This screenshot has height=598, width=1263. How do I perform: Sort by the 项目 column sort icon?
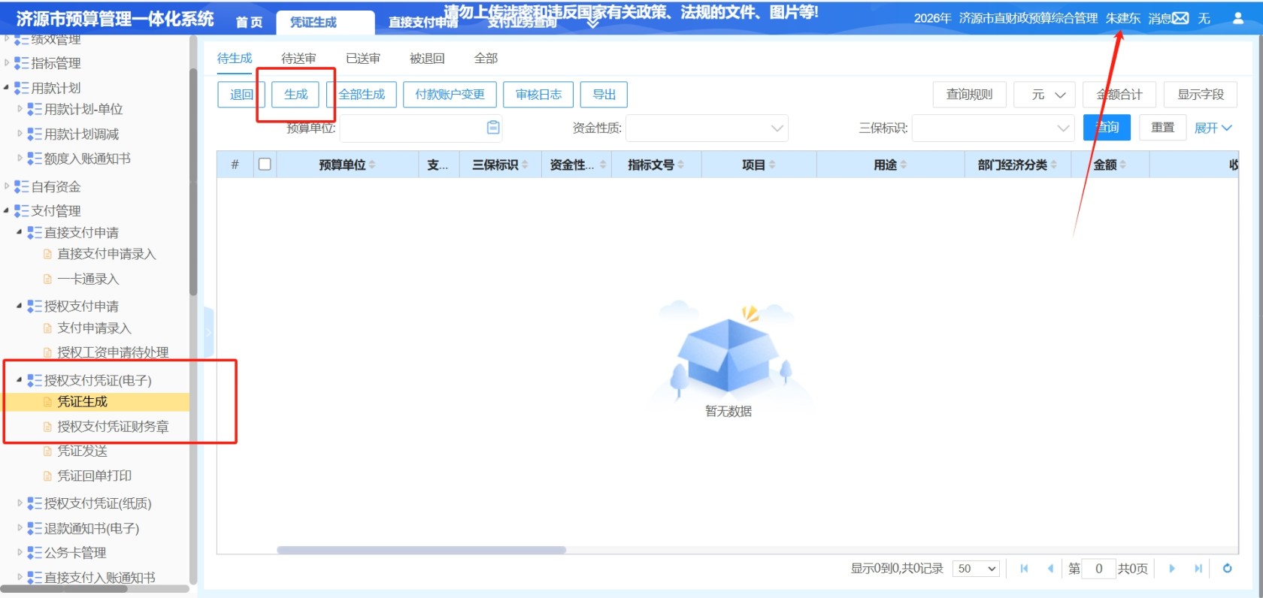pos(772,165)
